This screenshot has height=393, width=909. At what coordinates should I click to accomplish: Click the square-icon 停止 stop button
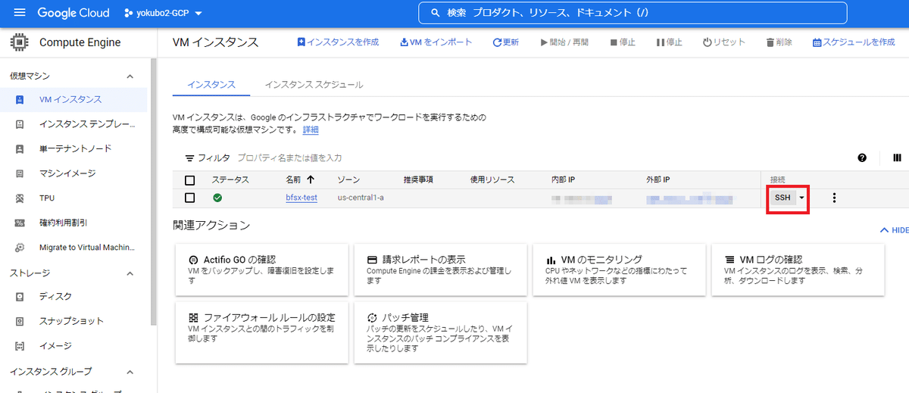click(623, 42)
